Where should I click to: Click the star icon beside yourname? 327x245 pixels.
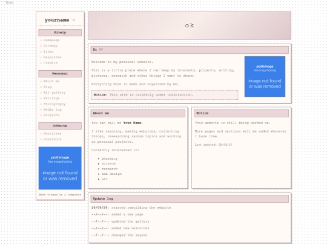(74, 20)
